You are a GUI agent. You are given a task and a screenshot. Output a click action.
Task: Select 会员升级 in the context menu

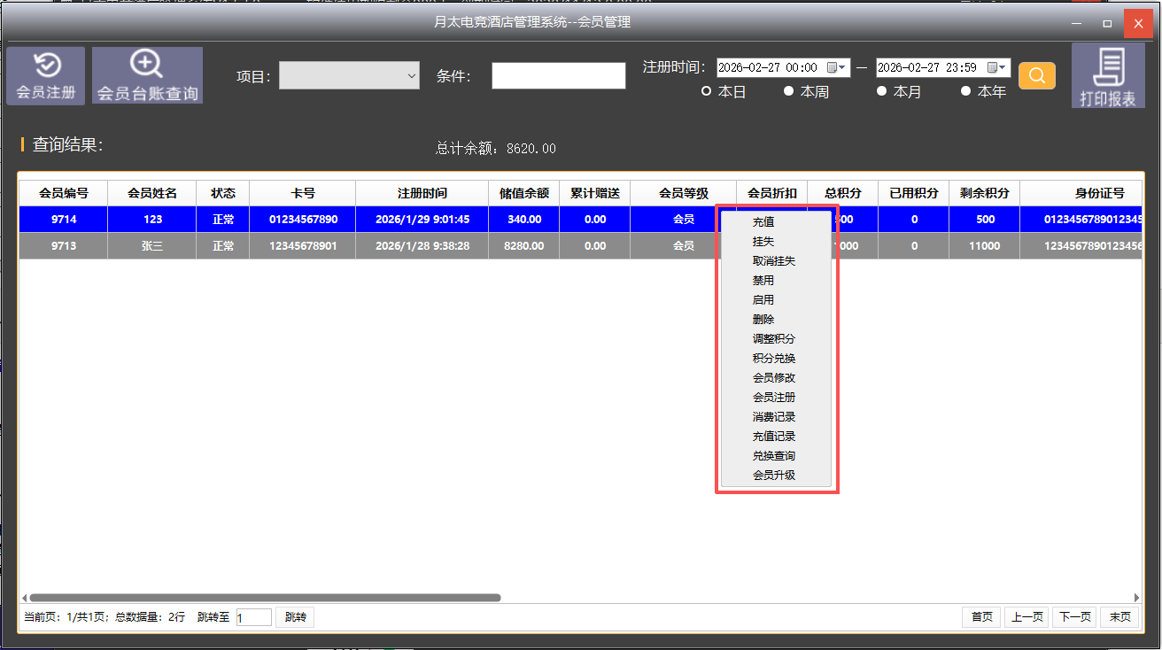pos(773,476)
